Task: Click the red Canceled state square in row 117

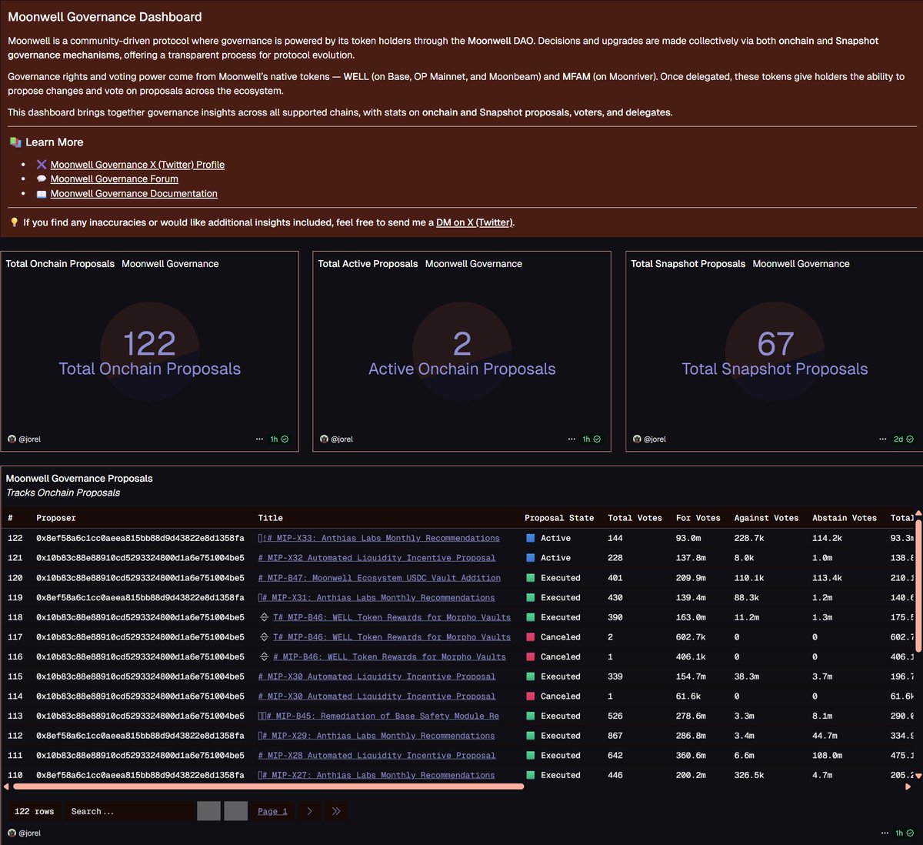Action: point(530,637)
